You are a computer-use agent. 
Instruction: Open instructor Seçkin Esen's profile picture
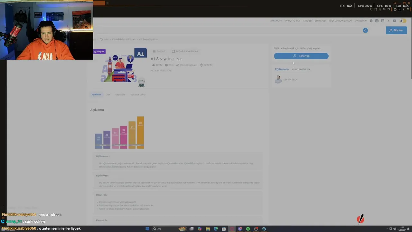(x=278, y=80)
